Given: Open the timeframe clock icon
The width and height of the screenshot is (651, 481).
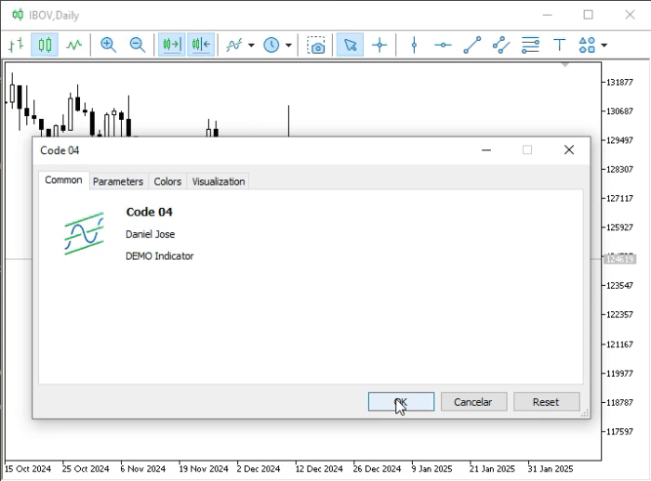Looking at the screenshot, I should click(x=272, y=45).
